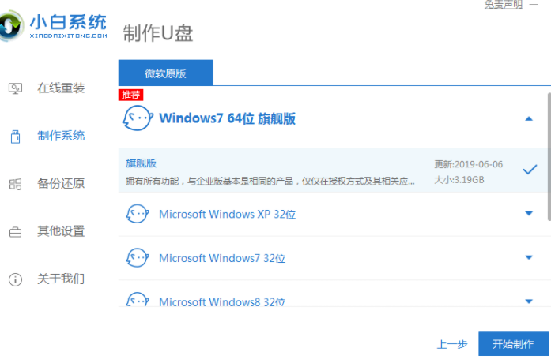
Task: Click the 其他设置 briefcase icon
Action: point(15,232)
